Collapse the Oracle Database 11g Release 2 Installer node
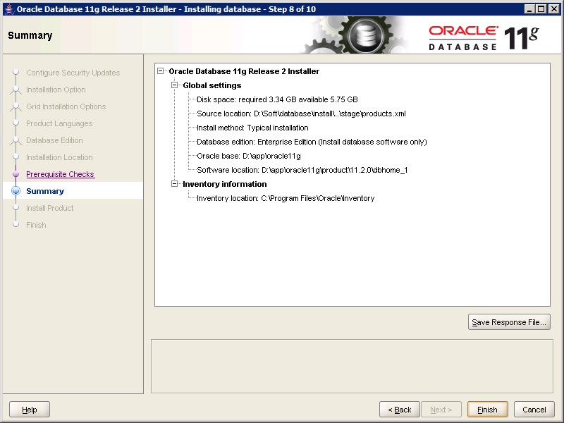 click(161, 71)
